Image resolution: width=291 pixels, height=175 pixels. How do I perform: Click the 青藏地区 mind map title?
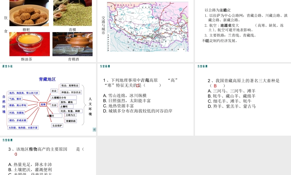tap(47, 79)
